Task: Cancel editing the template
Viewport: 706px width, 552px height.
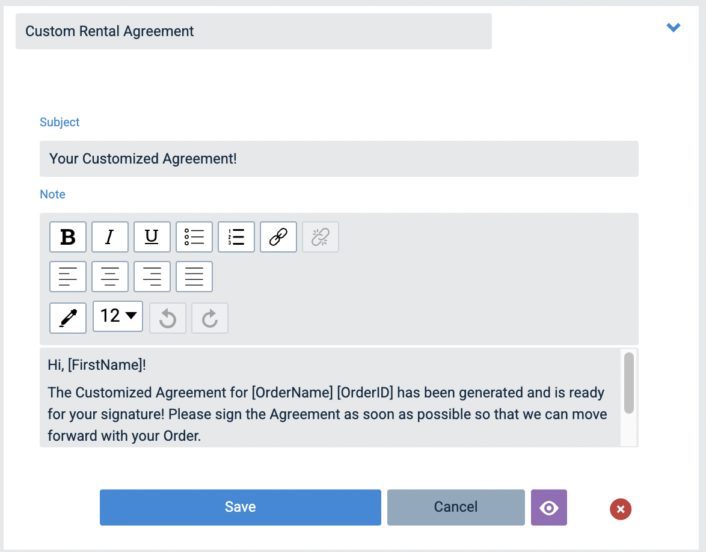Action: coord(455,507)
